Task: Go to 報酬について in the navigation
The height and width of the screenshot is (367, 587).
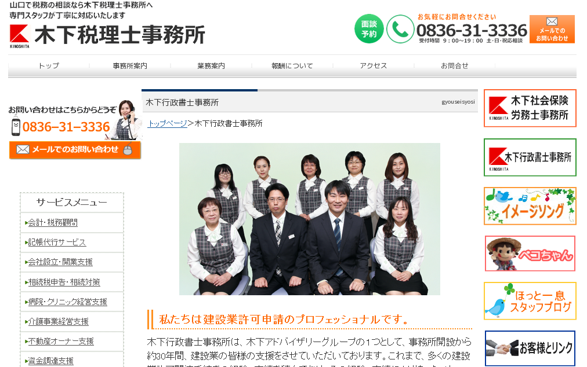Action: pos(292,66)
